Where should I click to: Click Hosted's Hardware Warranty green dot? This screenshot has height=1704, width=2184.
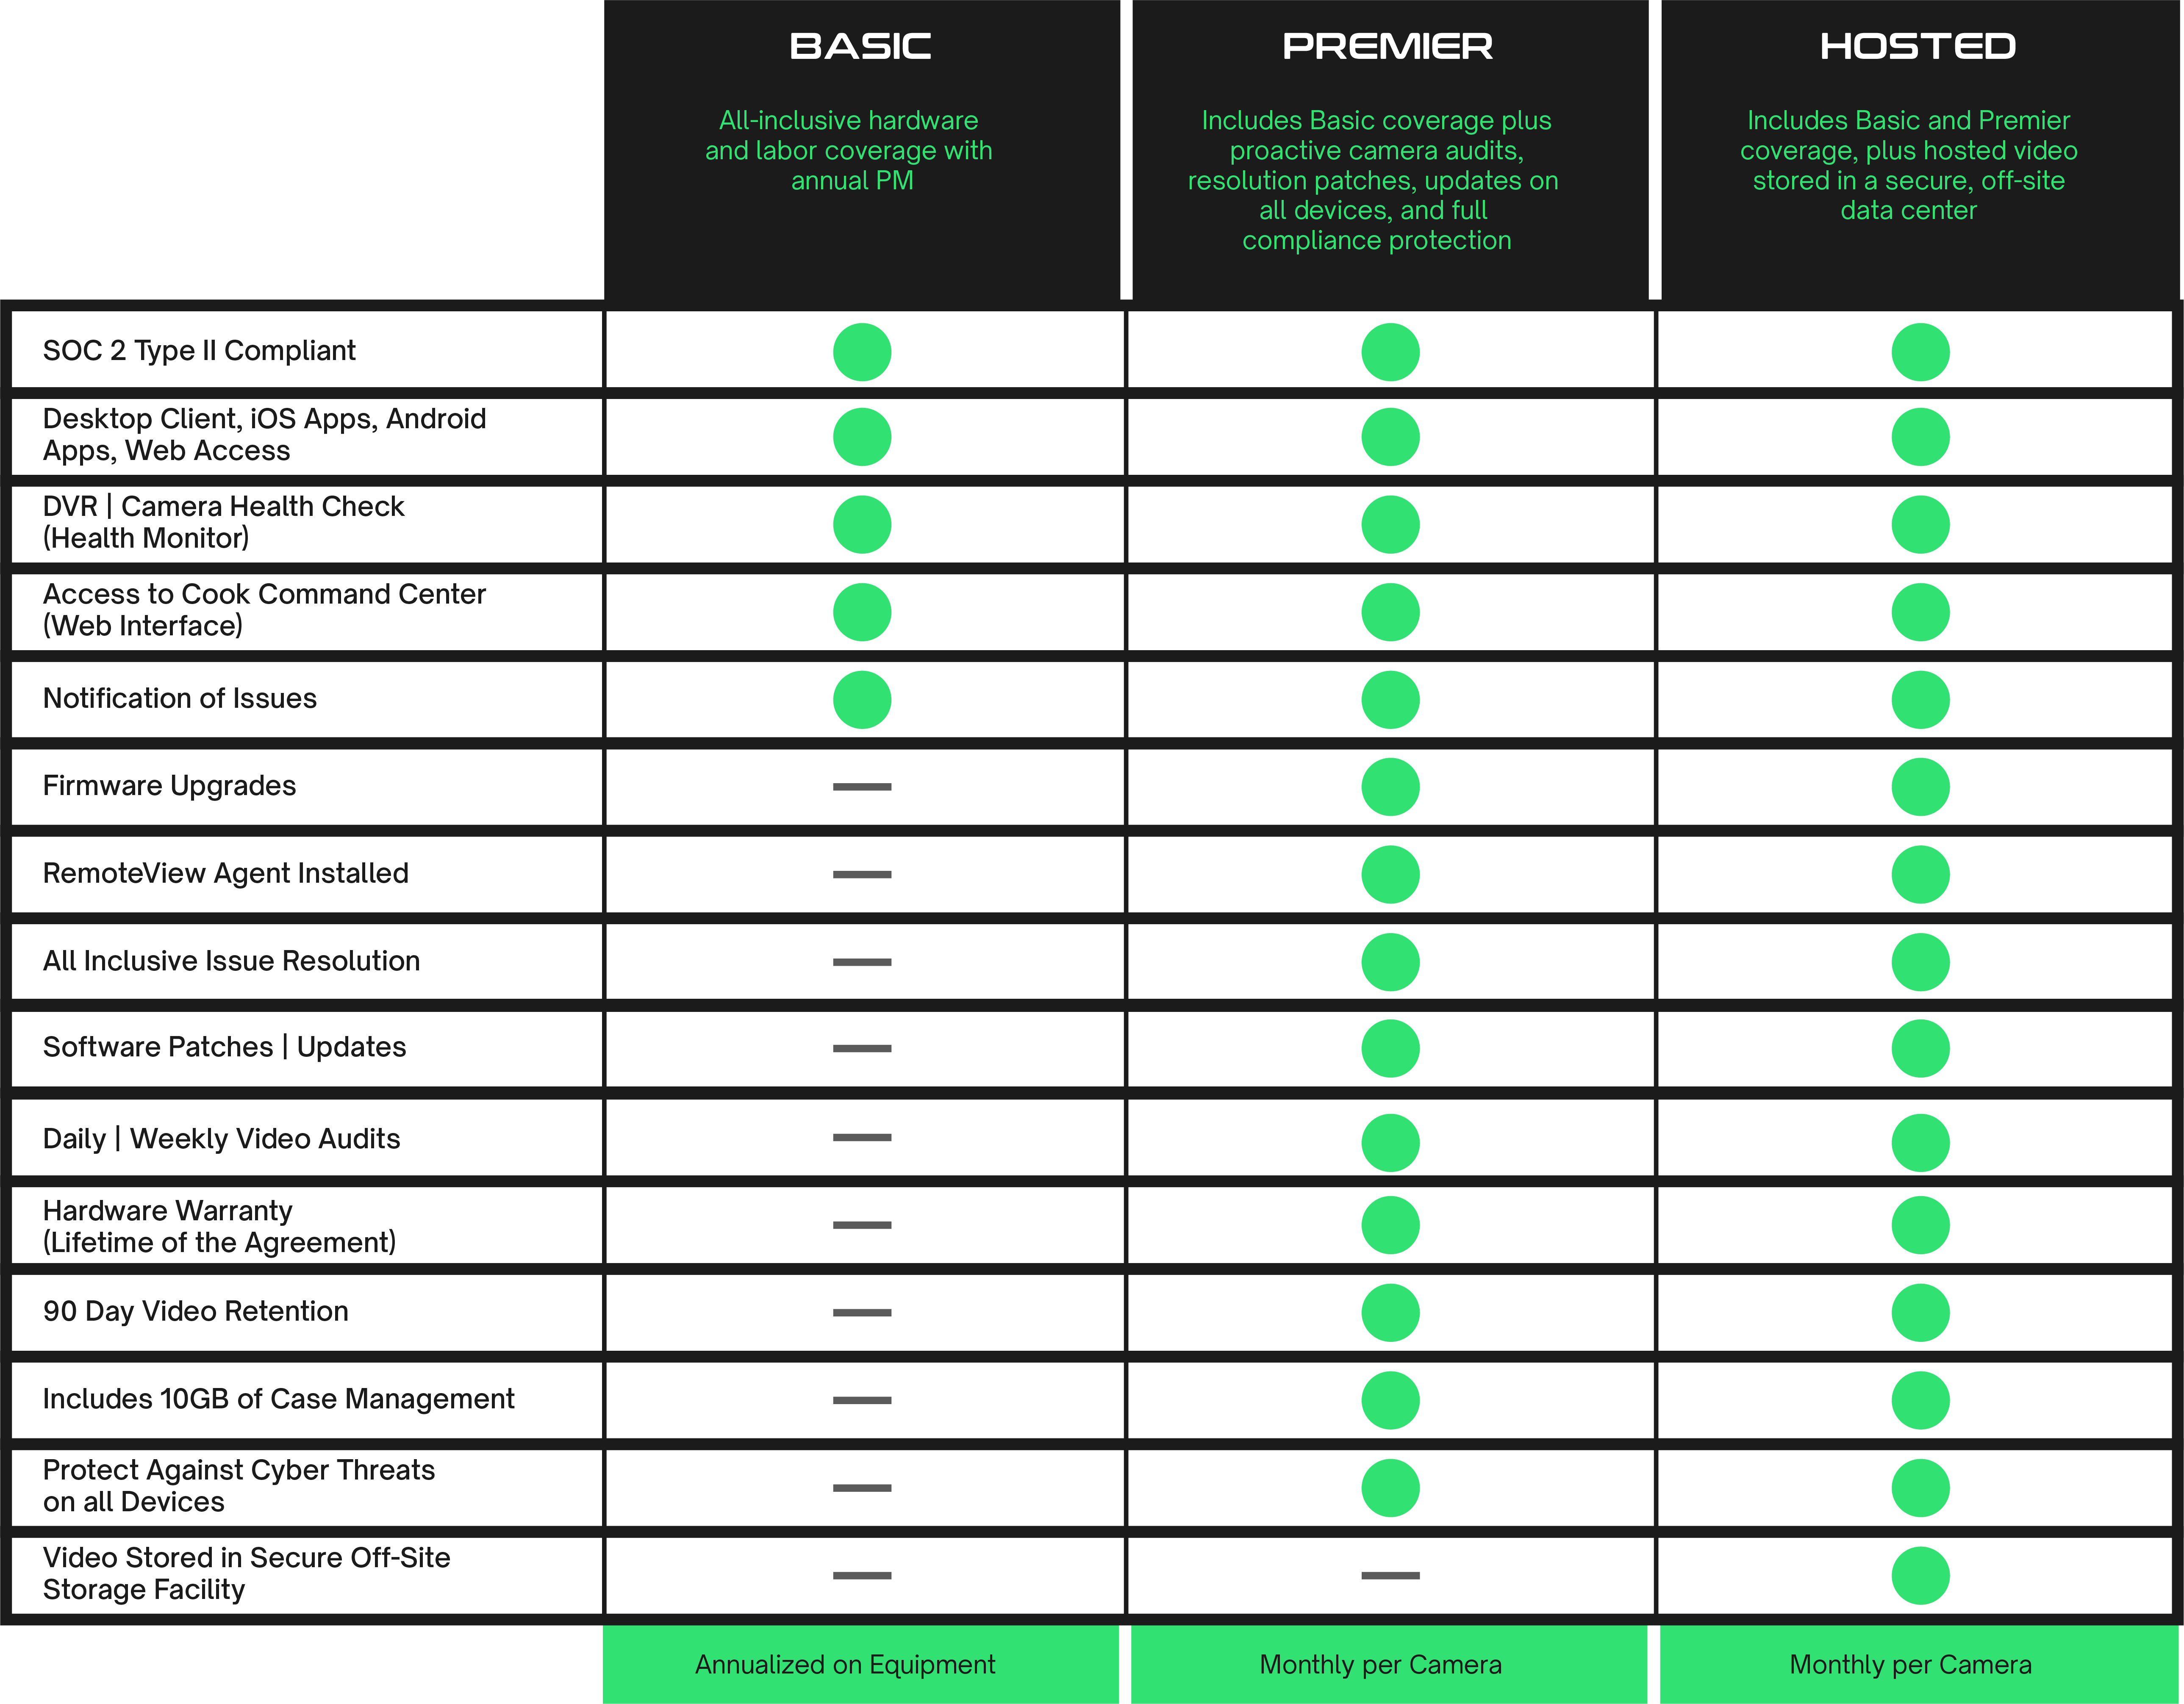(x=1919, y=1225)
